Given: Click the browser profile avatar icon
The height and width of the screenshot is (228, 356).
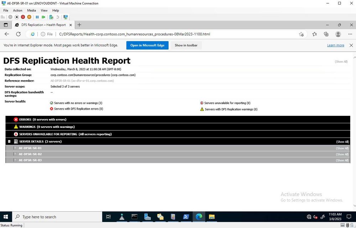Looking at the screenshot, I should click(x=338, y=34).
